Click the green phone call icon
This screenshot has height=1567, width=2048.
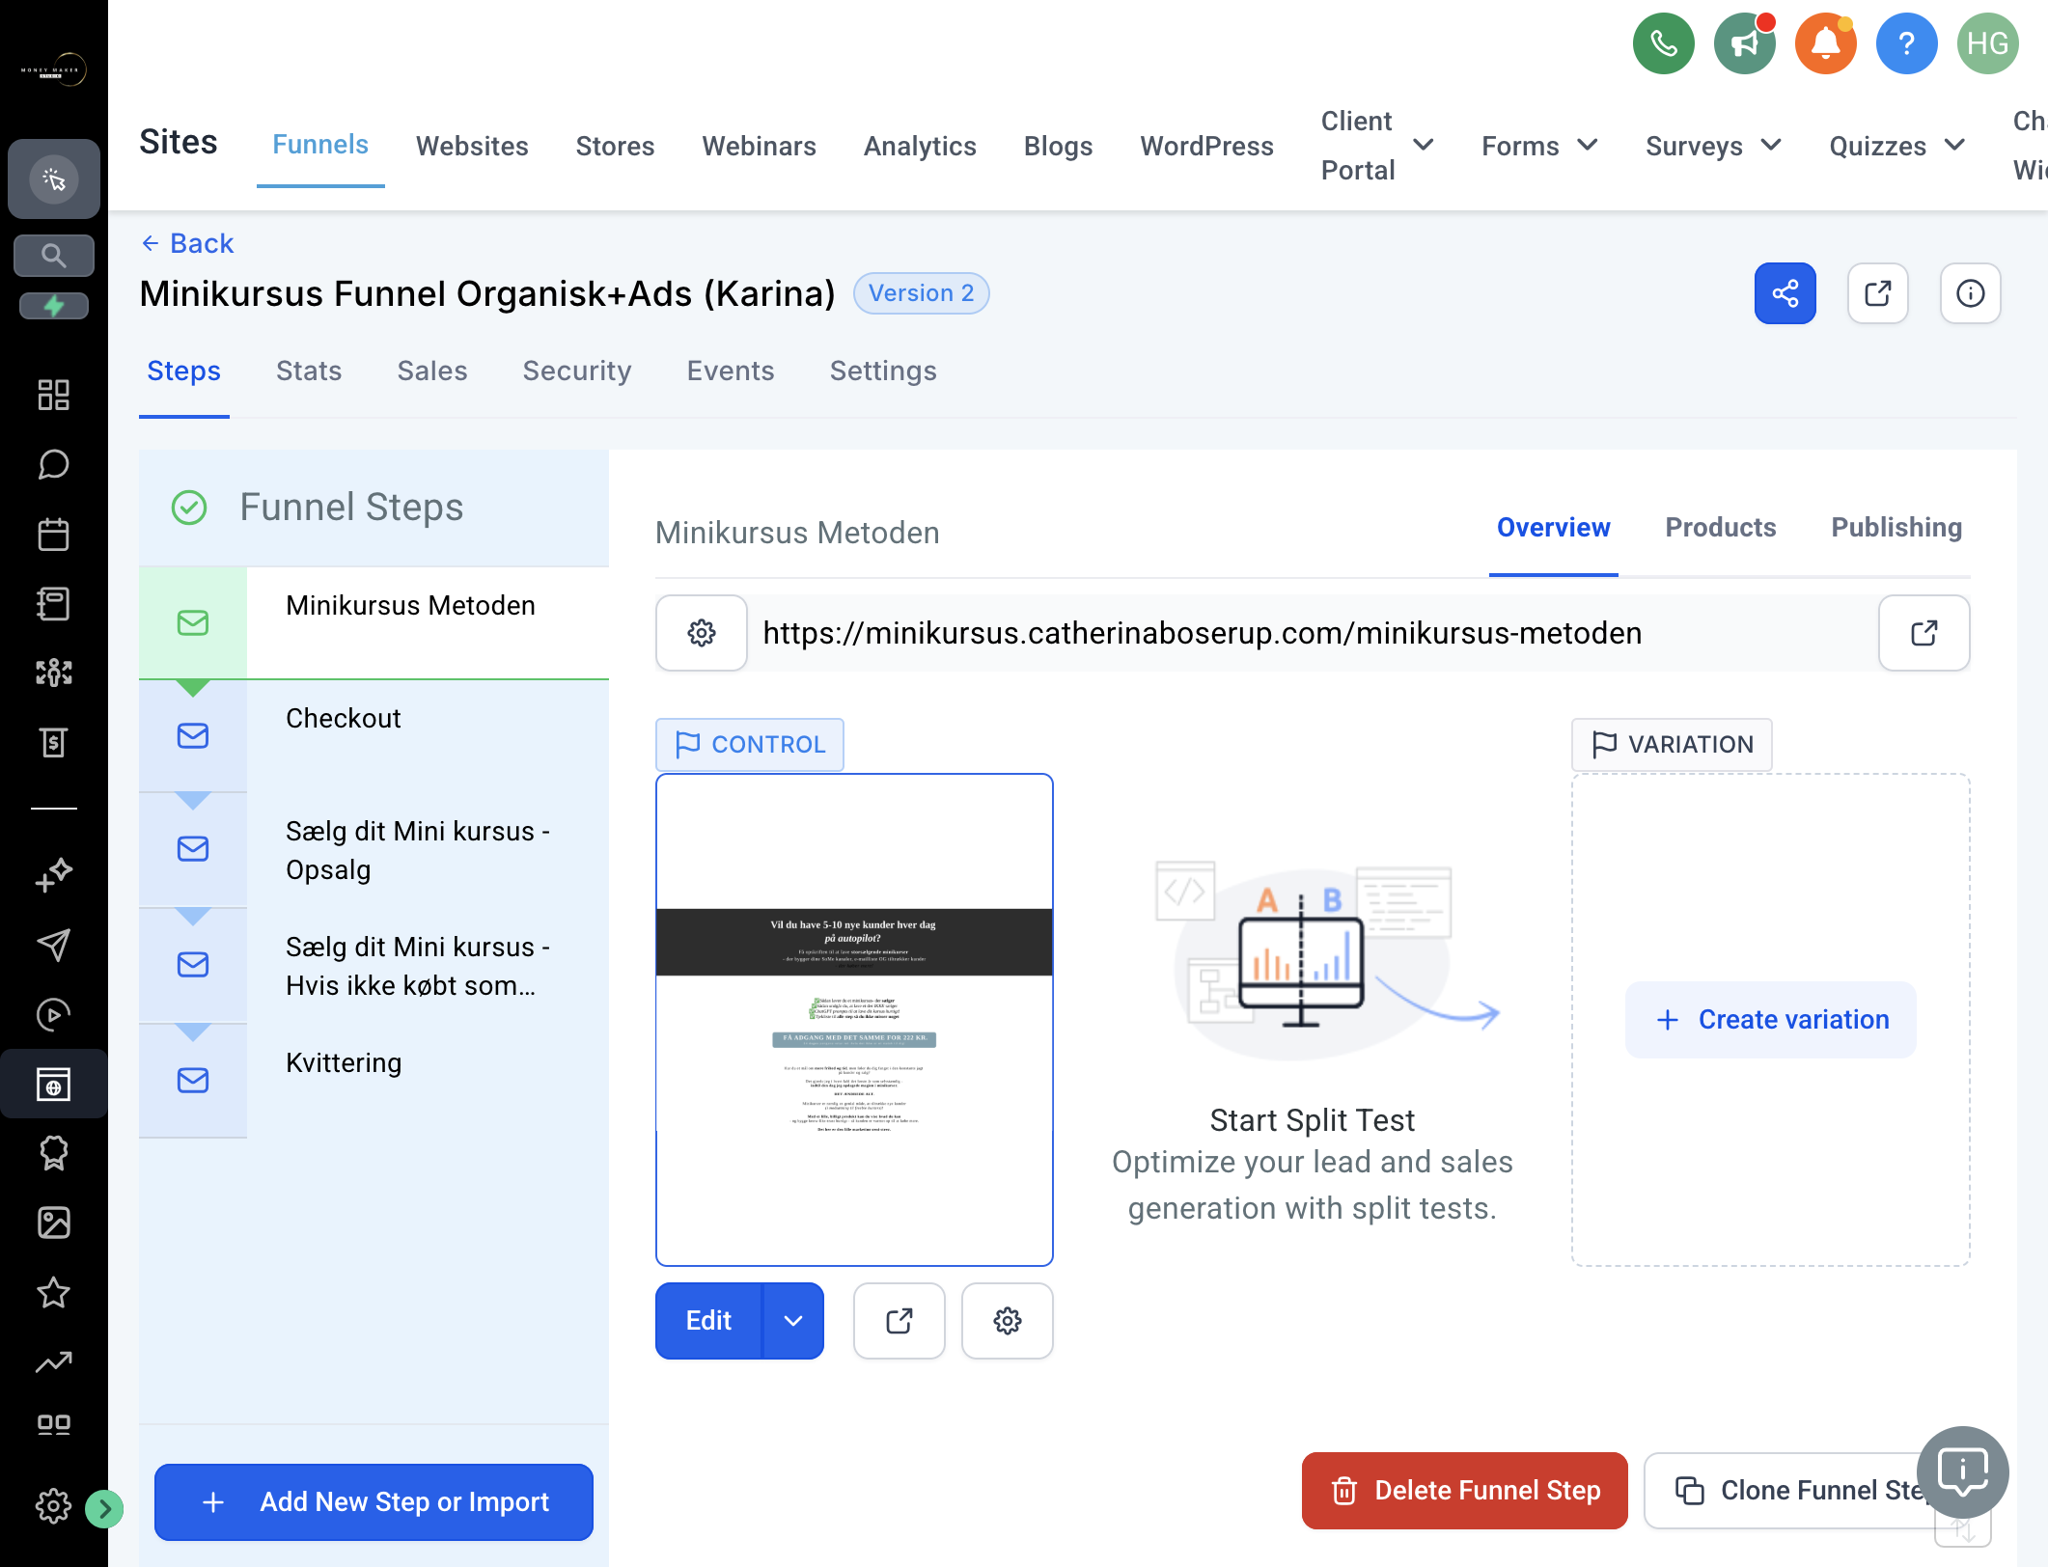[x=1663, y=43]
